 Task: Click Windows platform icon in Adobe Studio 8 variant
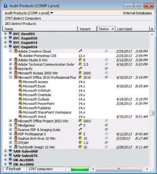click(80, 60)
